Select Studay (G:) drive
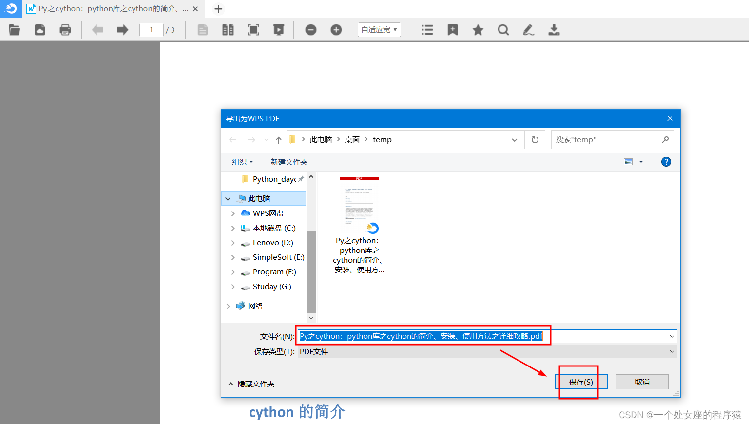749x424 pixels. (x=272, y=287)
